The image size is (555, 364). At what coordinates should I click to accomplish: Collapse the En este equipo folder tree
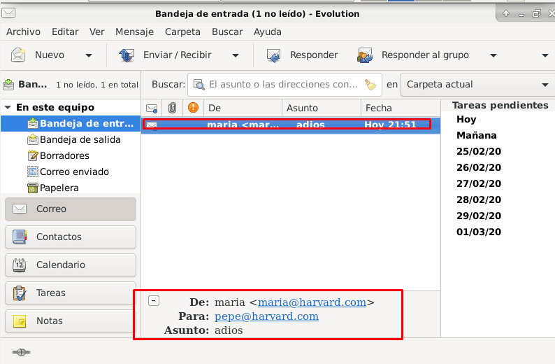point(8,108)
